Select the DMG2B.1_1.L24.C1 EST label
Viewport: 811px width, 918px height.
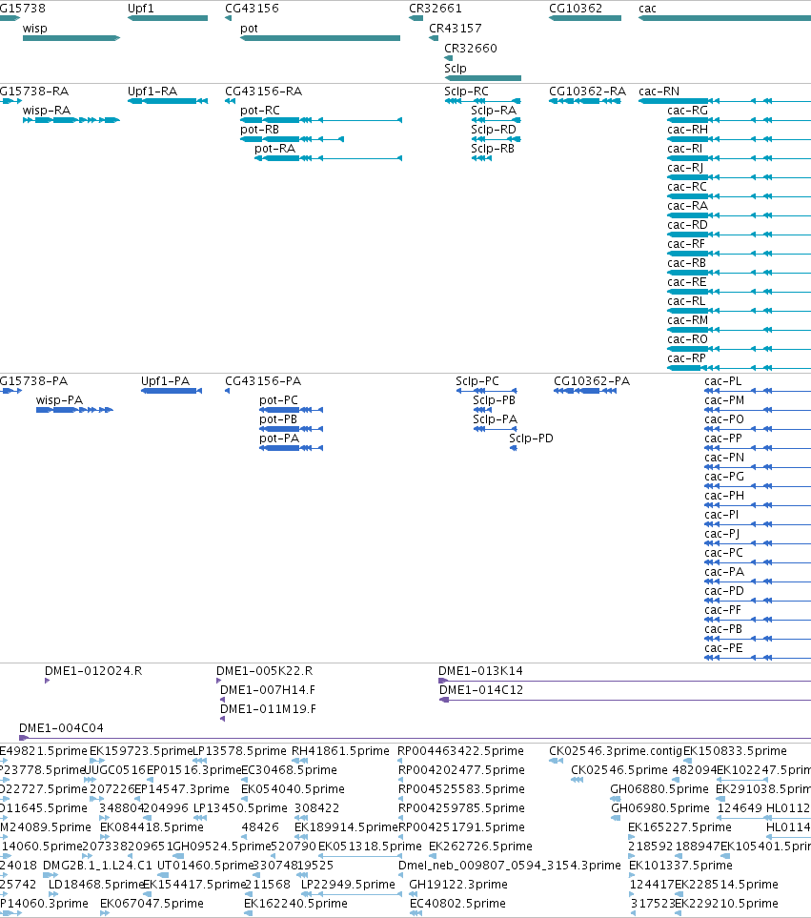tap(98, 865)
